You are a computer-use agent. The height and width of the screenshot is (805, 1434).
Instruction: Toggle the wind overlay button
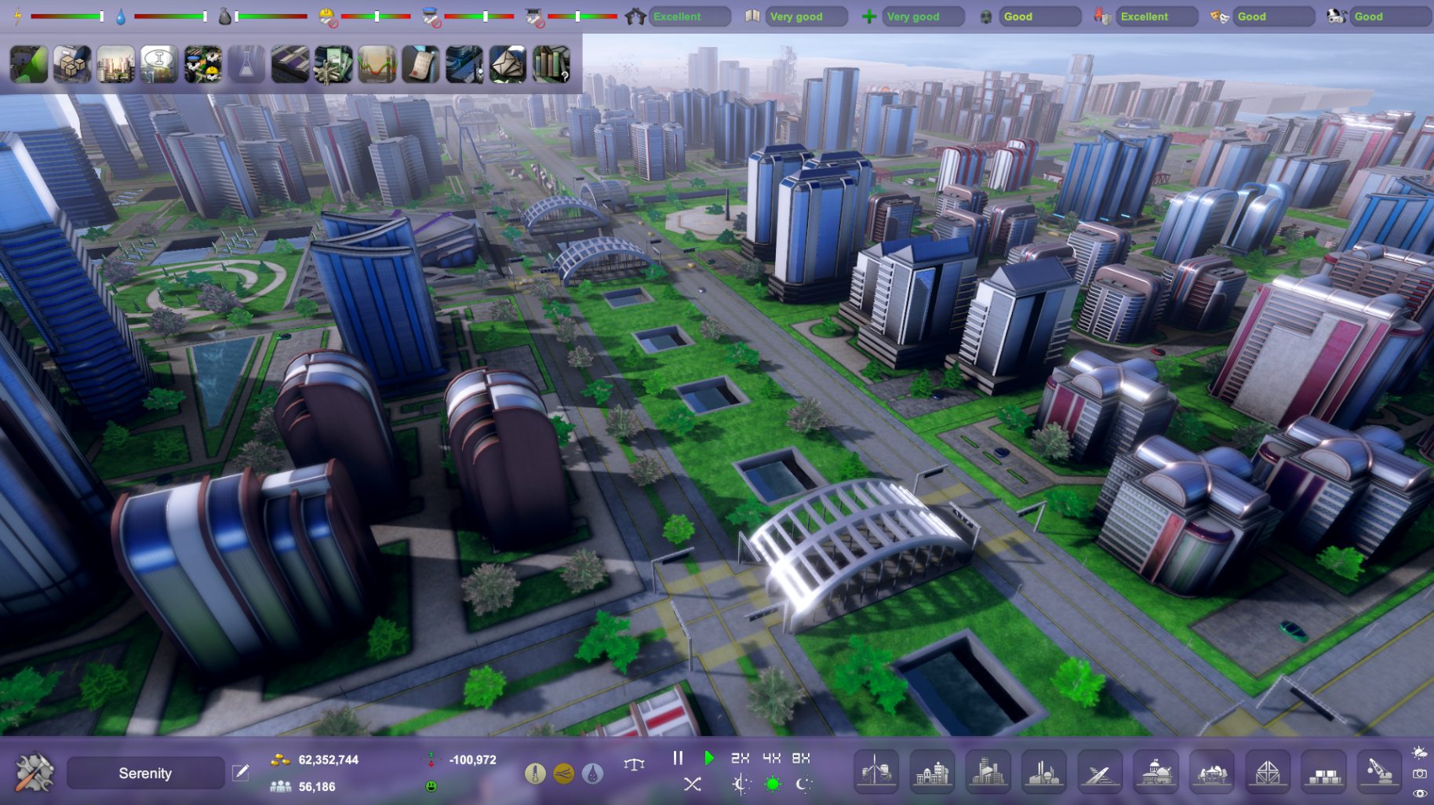tap(563, 774)
